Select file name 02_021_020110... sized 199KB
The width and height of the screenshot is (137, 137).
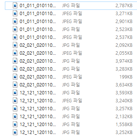38,77
